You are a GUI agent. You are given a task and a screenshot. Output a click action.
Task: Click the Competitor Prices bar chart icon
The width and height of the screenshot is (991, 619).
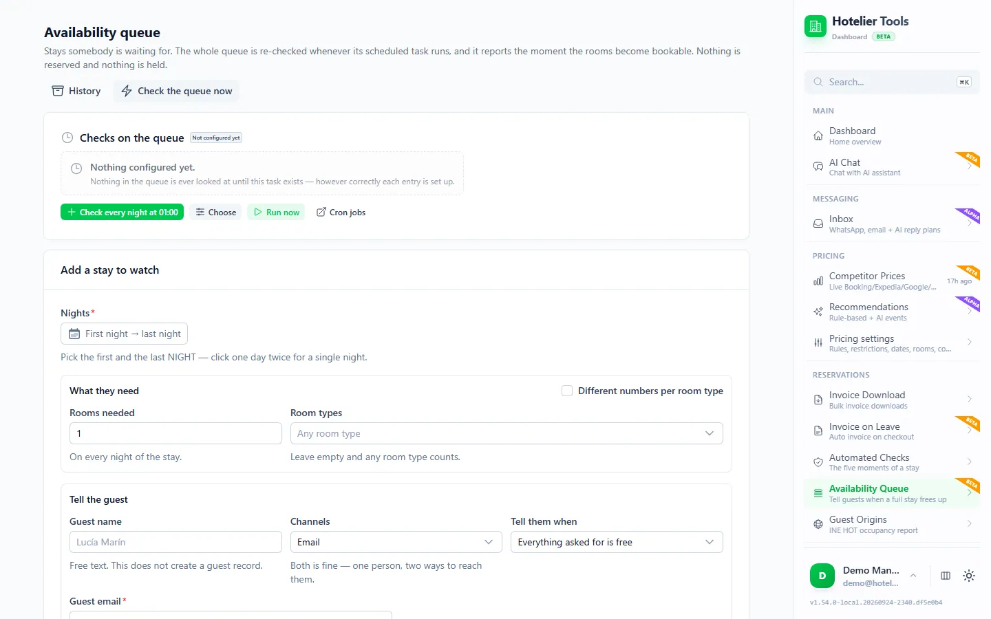pyautogui.click(x=818, y=281)
